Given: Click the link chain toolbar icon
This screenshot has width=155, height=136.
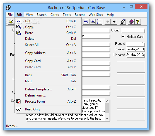Looking at the screenshot, I should 123,22.
